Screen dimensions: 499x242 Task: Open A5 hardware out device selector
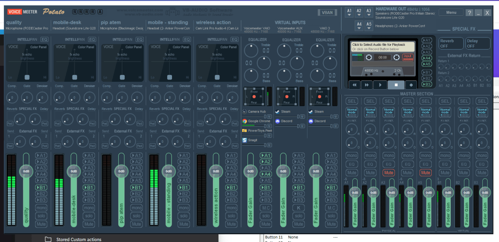[x=368, y=25]
